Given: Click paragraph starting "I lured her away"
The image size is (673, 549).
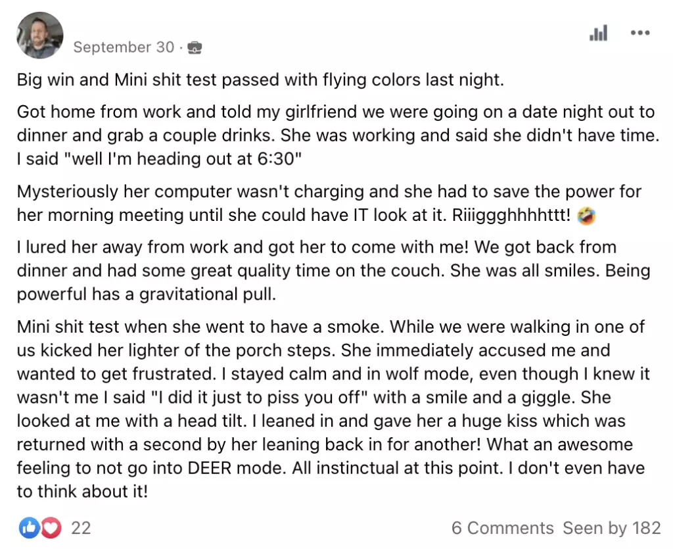Looking at the screenshot, I should [x=333, y=271].
